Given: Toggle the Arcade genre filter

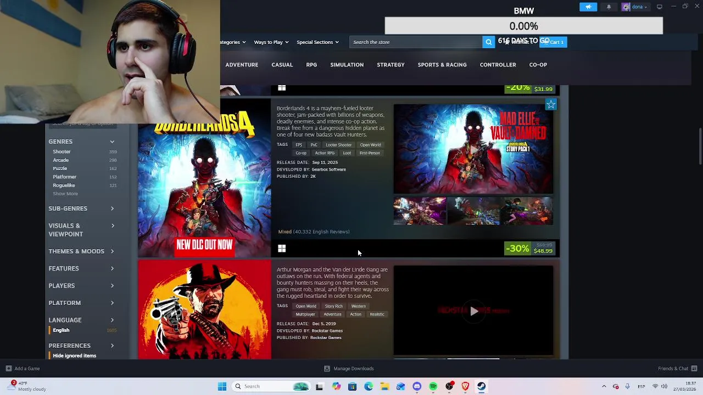Looking at the screenshot, I should pos(84,160).
